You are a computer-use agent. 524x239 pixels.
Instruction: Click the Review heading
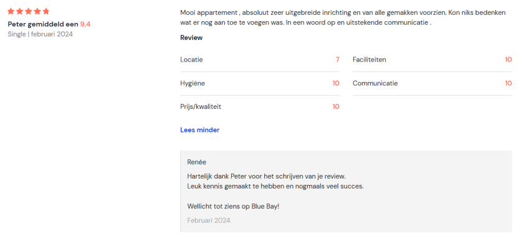coord(191,38)
